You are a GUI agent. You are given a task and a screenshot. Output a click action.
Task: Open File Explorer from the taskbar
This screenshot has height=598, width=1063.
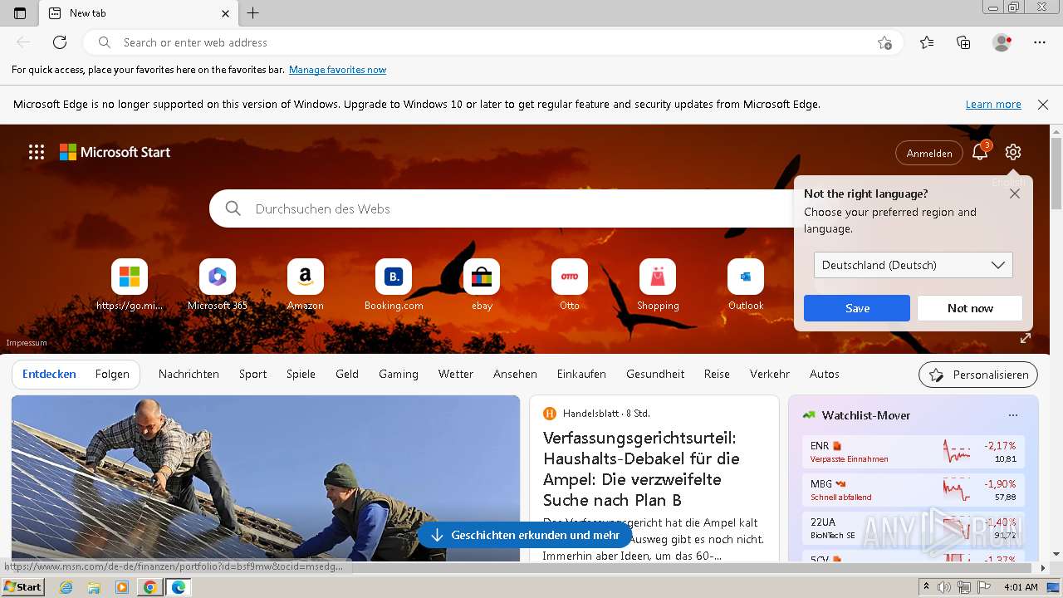coord(94,587)
